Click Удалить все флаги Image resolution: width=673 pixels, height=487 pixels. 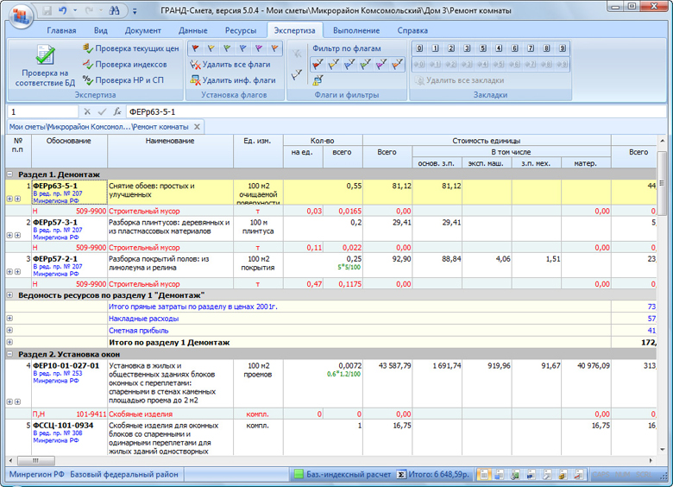(x=230, y=65)
